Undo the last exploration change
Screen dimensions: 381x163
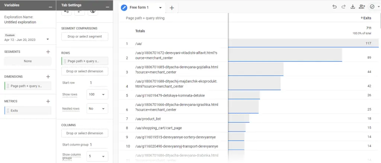(x=334, y=7)
